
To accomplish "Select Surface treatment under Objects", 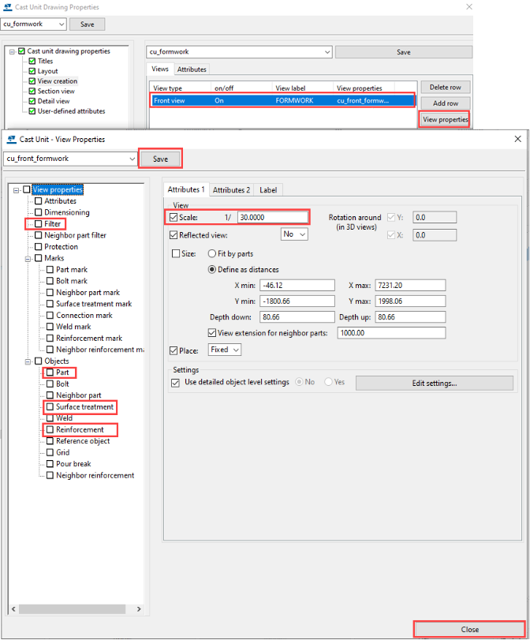I will [84, 407].
